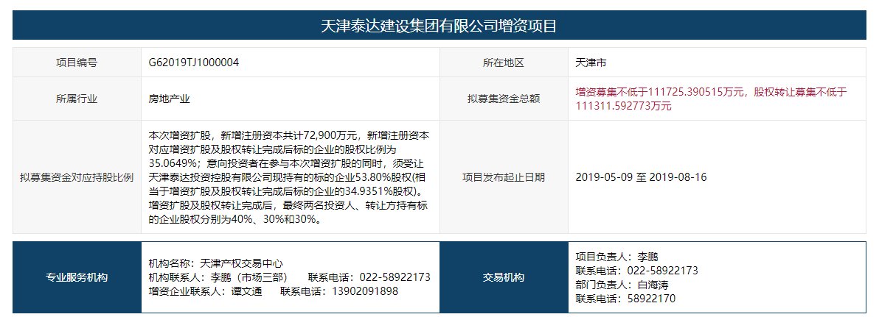Viewport: 879px width, 317px height.
Task: Select 部门负责人：白海涛 line
Action: (622, 285)
